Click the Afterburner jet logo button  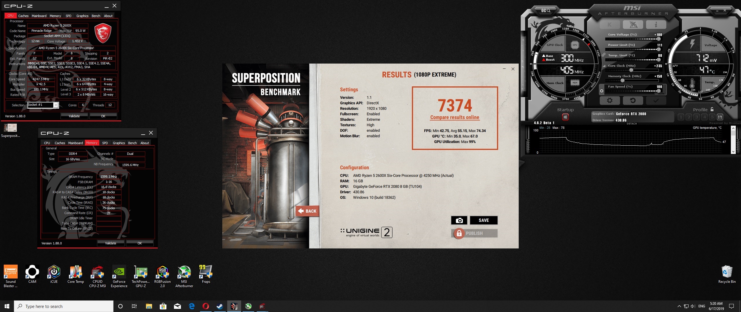(633, 25)
